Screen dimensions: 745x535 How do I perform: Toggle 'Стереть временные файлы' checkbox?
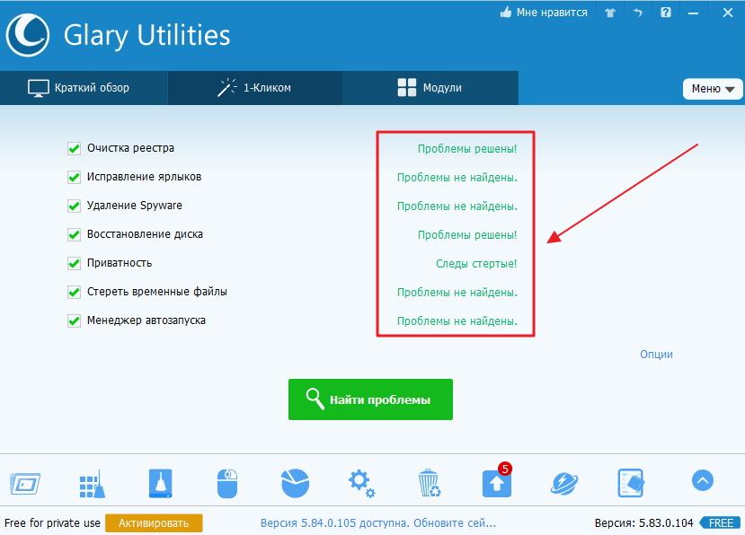coord(74,292)
